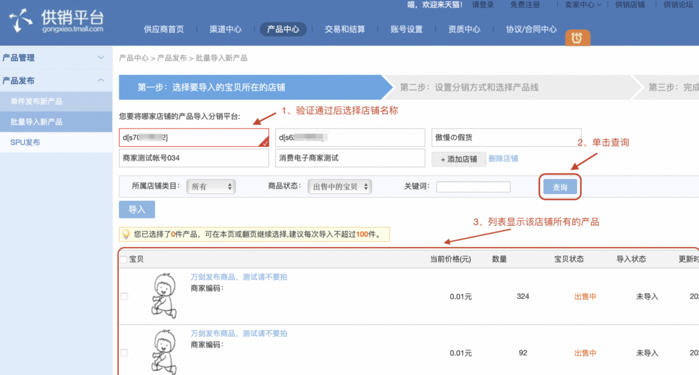Open 账号设置 nav tab
699x375 pixels.
406,29
